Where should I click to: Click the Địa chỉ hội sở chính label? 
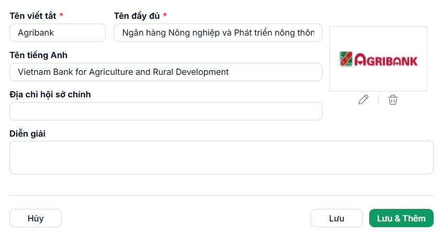pos(50,94)
